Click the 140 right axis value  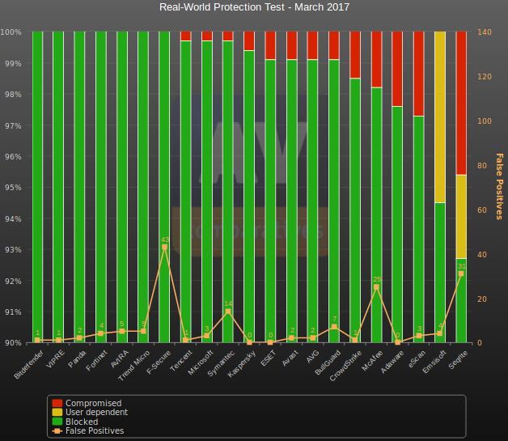[485, 32]
